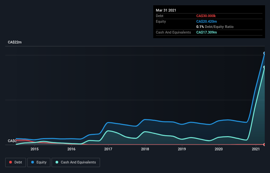Toggle the Equity series legend button
Image resolution: width=270 pixels, height=173 pixels.
pos(39,162)
